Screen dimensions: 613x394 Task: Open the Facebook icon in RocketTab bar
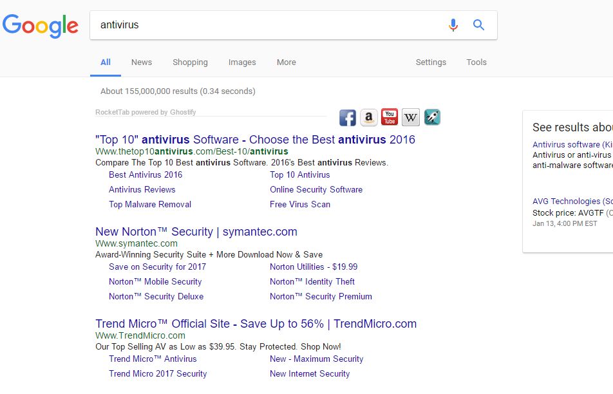tap(348, 117)
